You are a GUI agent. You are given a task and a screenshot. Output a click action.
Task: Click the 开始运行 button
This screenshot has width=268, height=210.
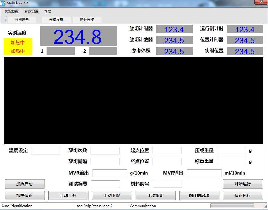point(243,184)
